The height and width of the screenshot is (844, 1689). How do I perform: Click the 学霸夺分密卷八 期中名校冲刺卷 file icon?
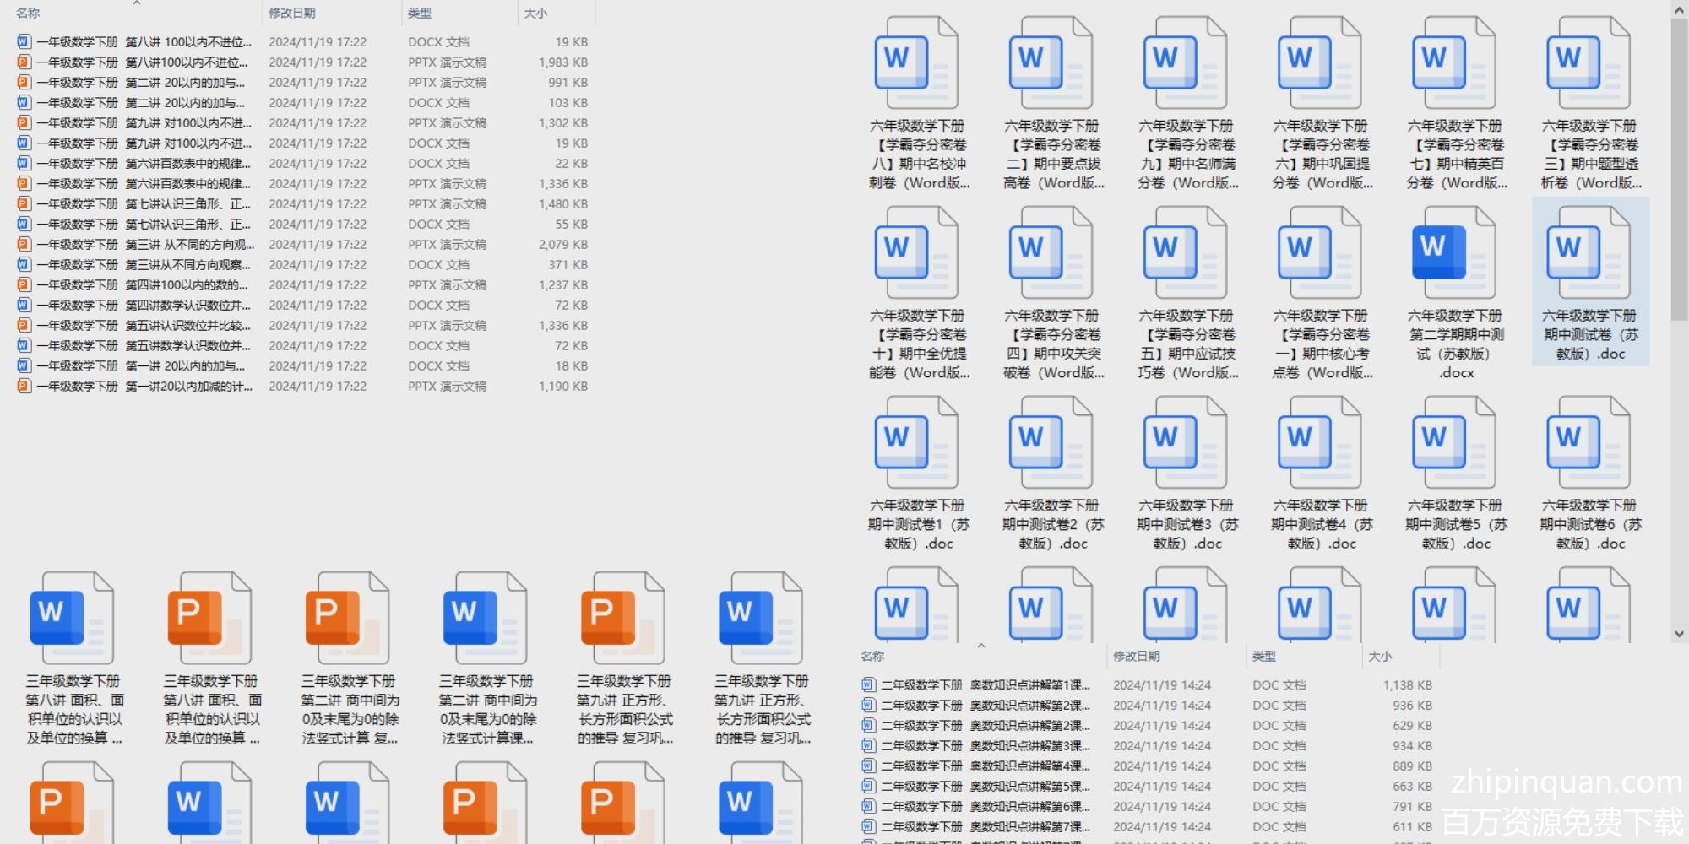coord(916,63)
